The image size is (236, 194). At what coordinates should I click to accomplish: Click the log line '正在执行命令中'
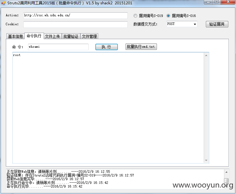point(57,183)
